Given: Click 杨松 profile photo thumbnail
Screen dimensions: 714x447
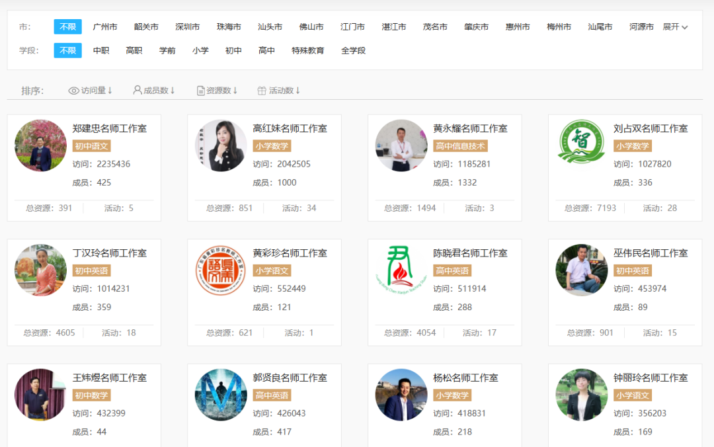Looking at the screenshot, I should (401, 395).
